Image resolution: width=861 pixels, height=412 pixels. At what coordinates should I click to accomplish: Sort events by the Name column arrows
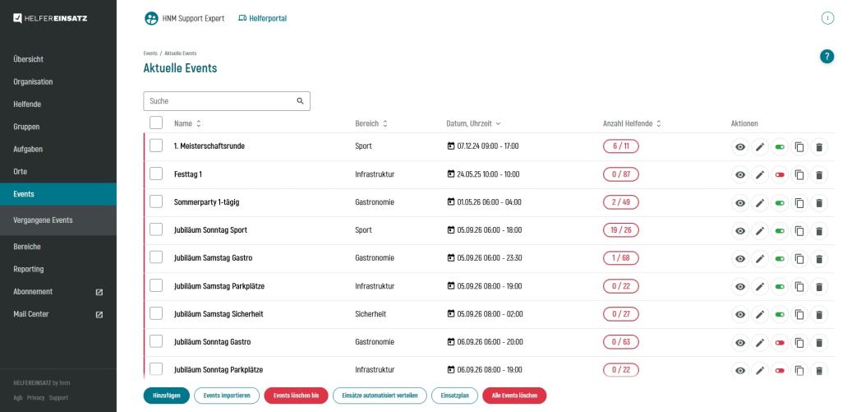[199, 123]
